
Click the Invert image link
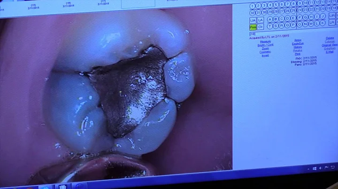(265, 55)
